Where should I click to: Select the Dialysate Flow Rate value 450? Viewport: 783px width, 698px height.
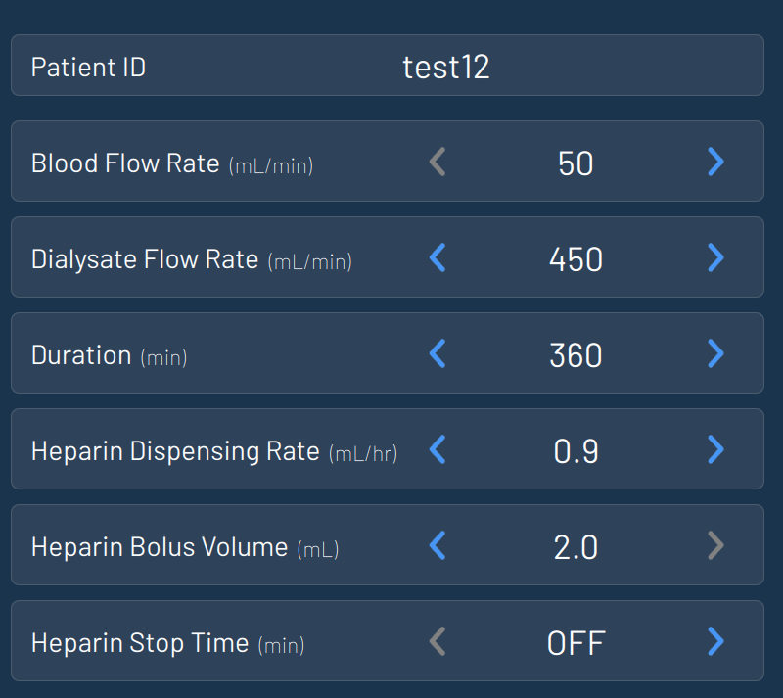(x=576, y=258)
